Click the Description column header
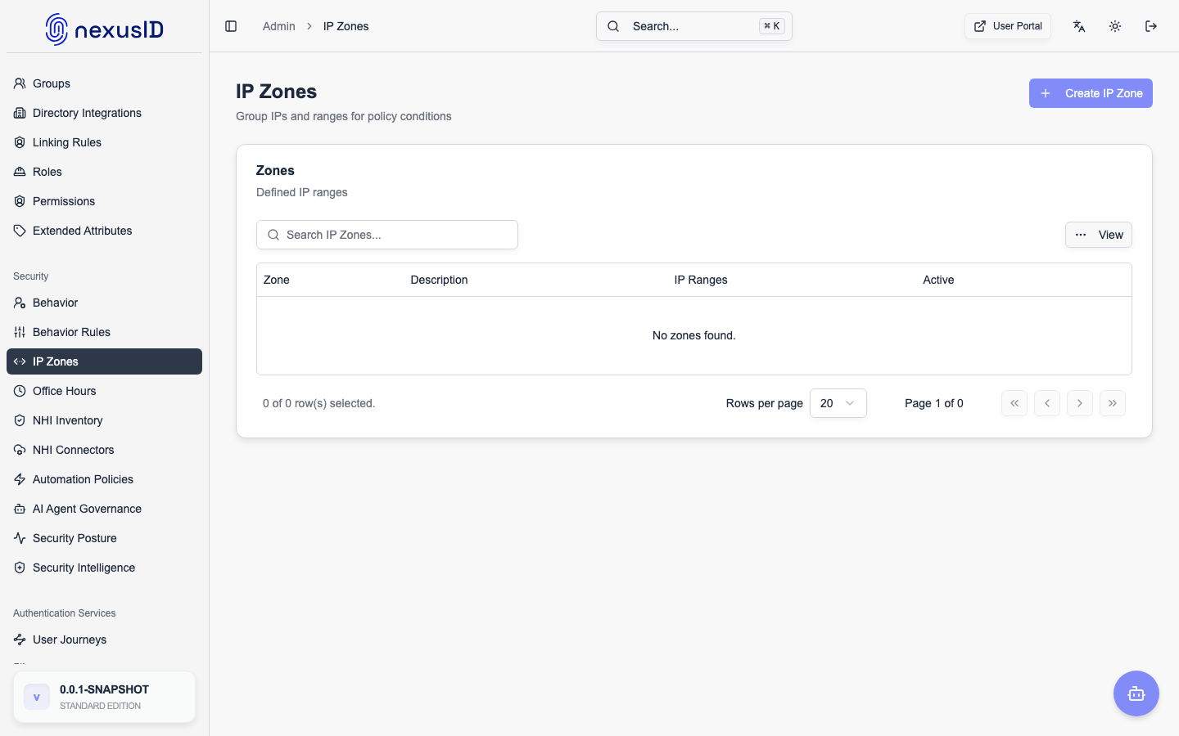The height and width of the screenshot is (736, 1179). [x=439, y=280]
